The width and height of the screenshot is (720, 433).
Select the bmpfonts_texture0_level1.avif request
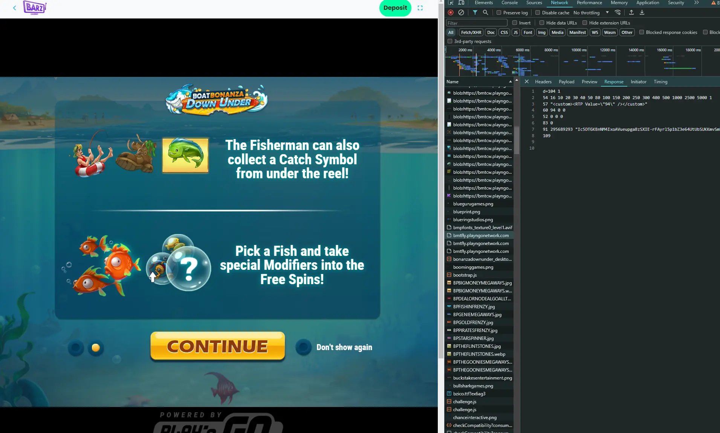(x=479, y=228)
